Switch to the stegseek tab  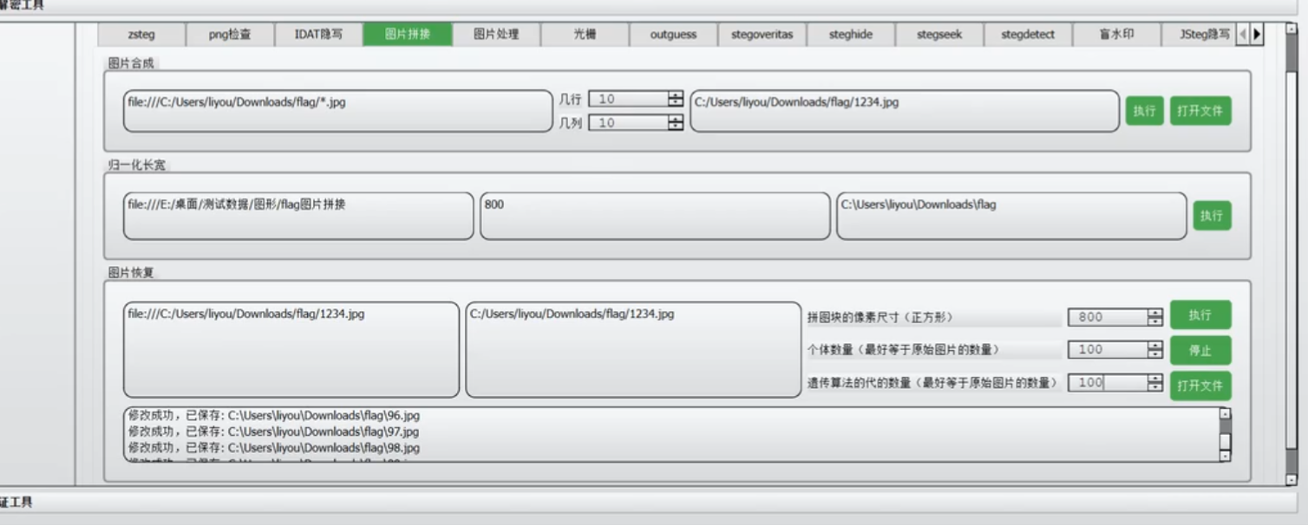(x=939, y=35)
